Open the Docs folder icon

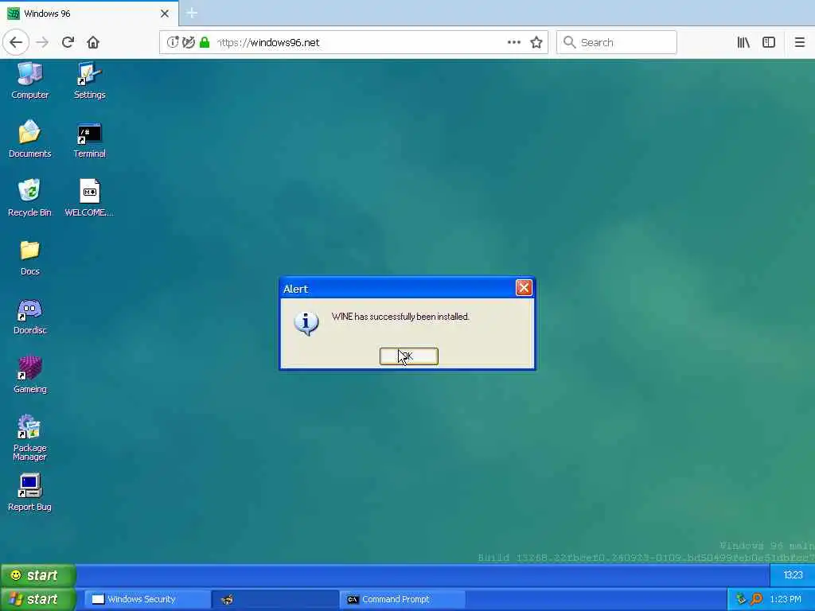29,258
